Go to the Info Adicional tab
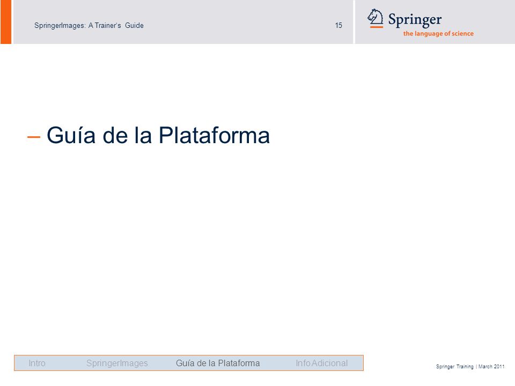 (321, 363)
